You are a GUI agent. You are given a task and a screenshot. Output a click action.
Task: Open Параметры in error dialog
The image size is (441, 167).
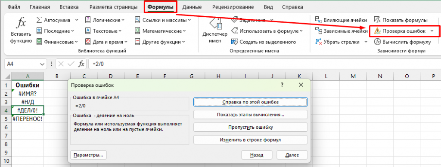(88, 155)
